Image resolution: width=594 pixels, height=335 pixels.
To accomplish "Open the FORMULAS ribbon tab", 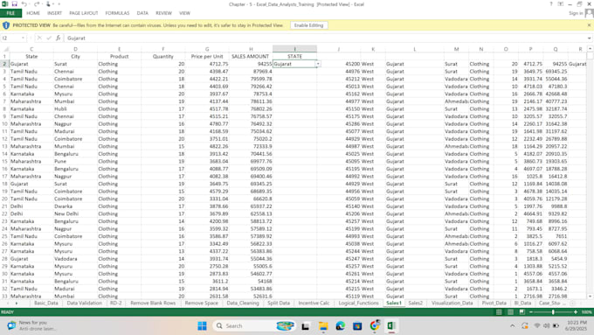I will 117,13.
